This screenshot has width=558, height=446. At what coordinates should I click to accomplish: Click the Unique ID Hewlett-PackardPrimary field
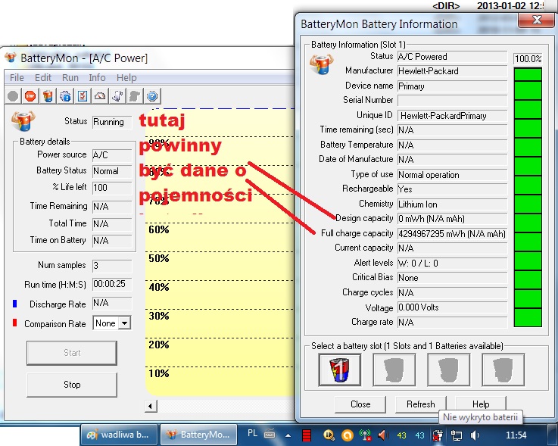coord(452,116)
